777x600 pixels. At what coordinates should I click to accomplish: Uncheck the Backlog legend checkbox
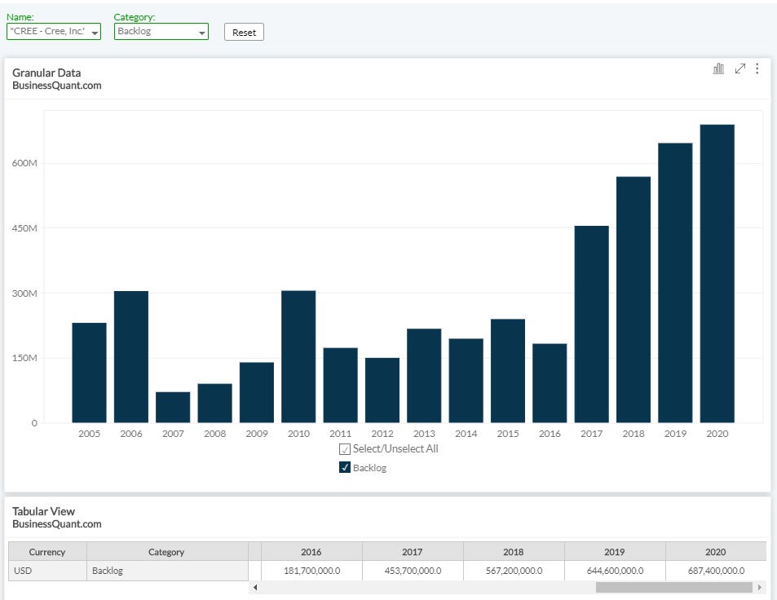tap(344, 467)
